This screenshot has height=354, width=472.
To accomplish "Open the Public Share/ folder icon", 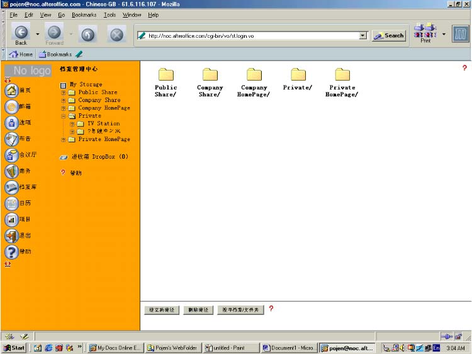I will point(166,74).
